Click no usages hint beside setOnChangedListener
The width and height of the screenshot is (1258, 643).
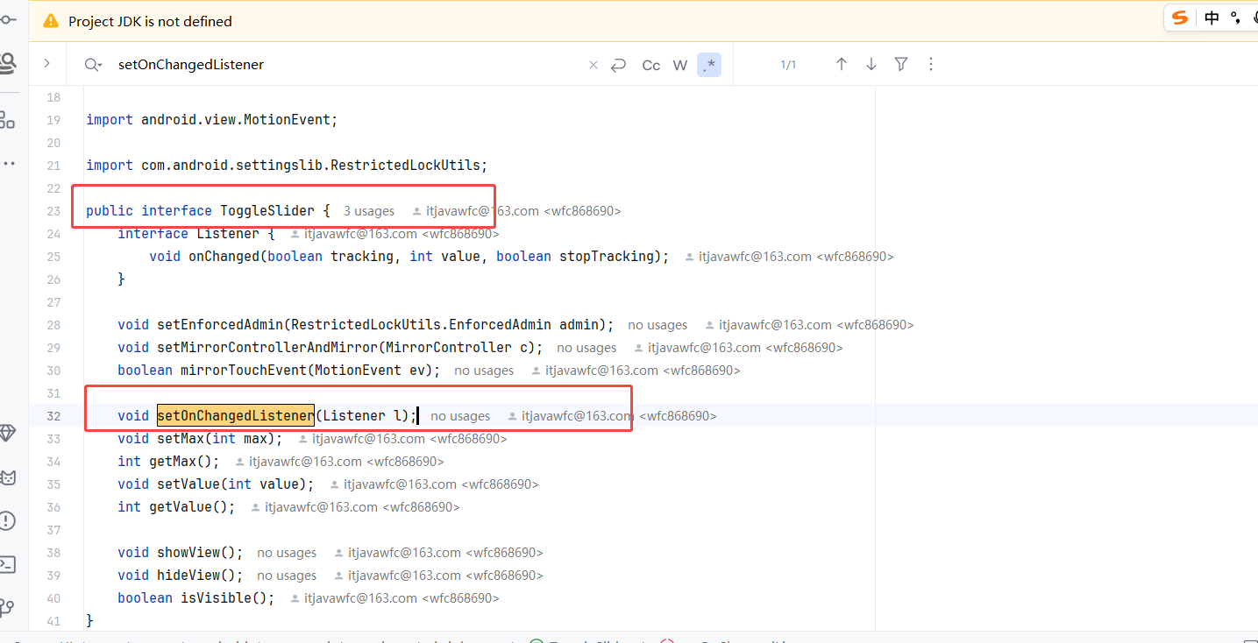(x=460, y=416)
